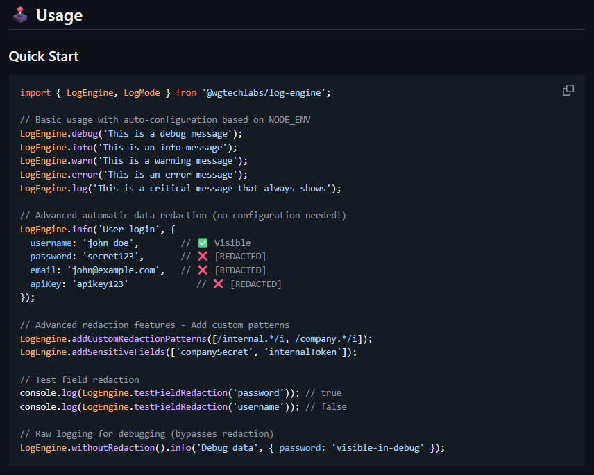Copy the Quick Start code block
Viewport: 594px width, 475px height.
pyautogui.click(x=568, y=90)
